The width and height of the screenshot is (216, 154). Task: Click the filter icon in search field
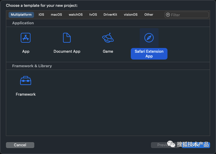click(168, 15)
